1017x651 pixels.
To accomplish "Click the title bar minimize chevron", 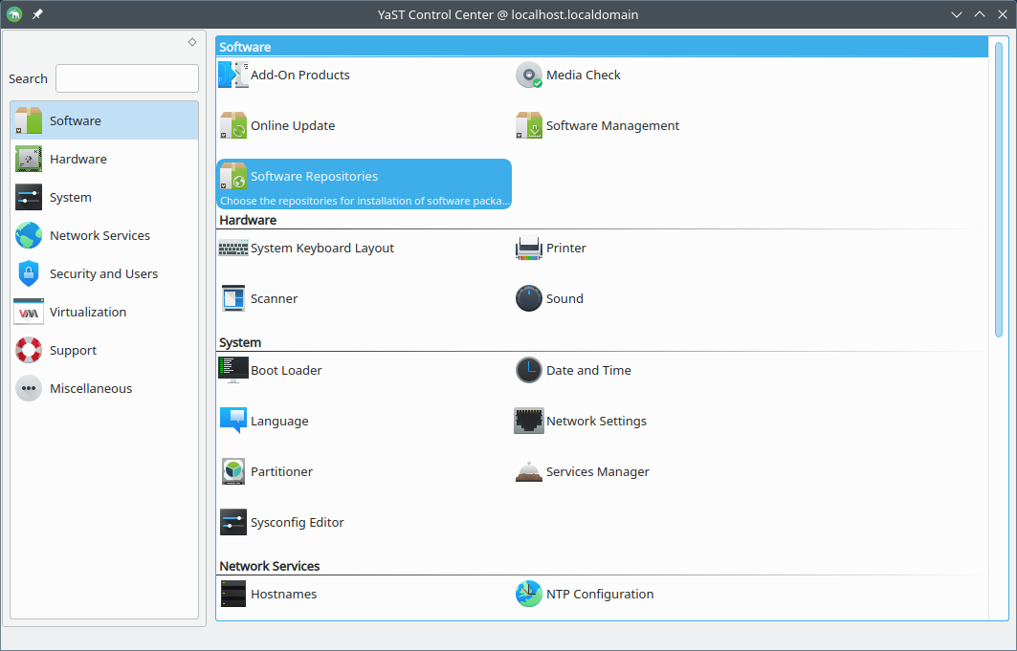I will pos(956,14).
